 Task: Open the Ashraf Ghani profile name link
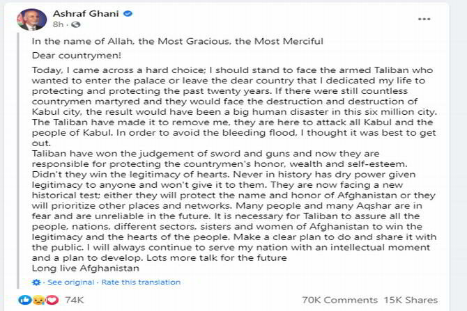[86, 13]
